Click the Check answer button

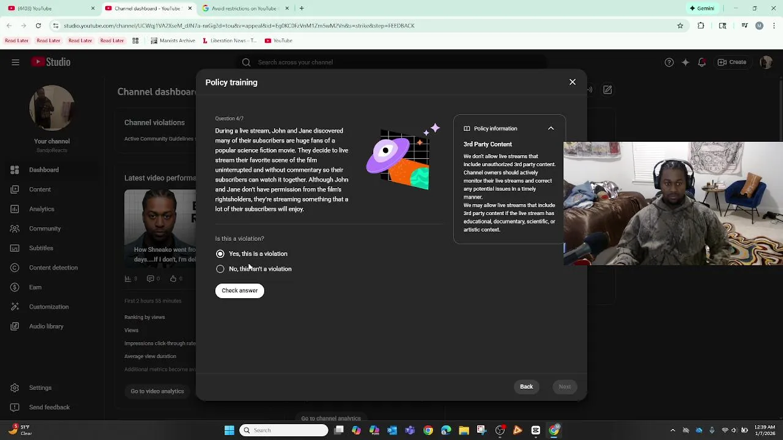click(240, 291)
